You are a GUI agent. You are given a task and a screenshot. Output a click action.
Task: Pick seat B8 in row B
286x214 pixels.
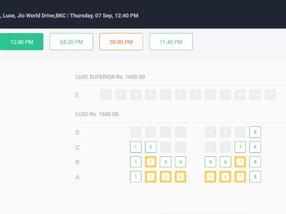tap(255, 162)
